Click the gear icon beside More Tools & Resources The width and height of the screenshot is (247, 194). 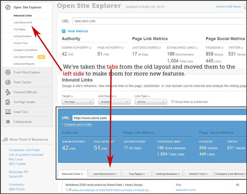click(5, 140)
